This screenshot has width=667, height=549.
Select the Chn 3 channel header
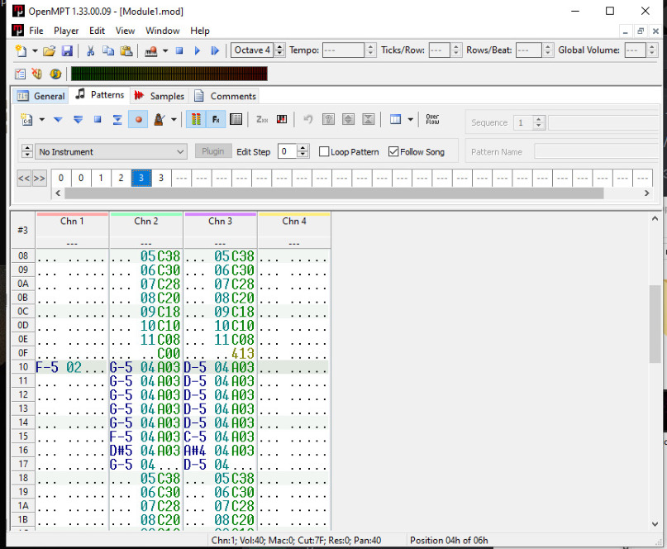(x=220, y=222)
